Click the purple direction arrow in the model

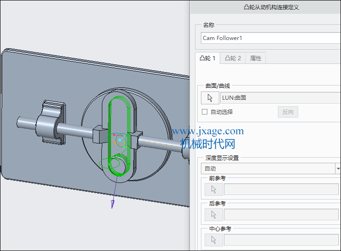click(x=112, y=204)
